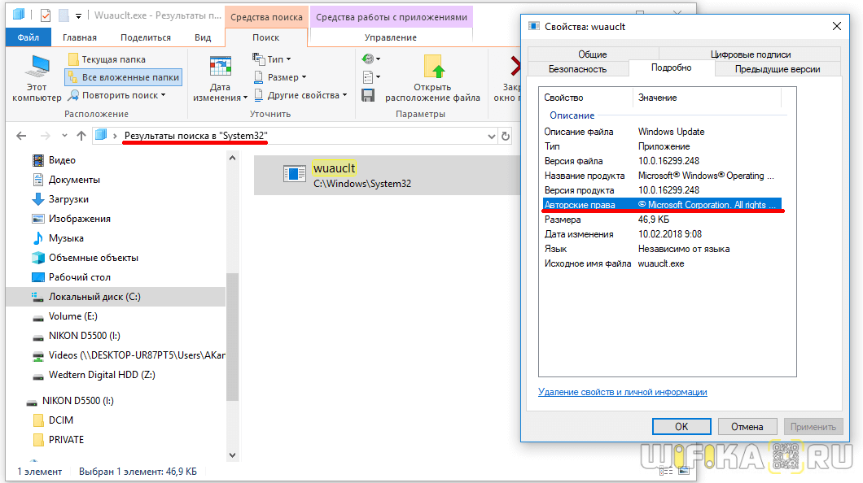Switch to the Безопасность tab

(577, 69)
